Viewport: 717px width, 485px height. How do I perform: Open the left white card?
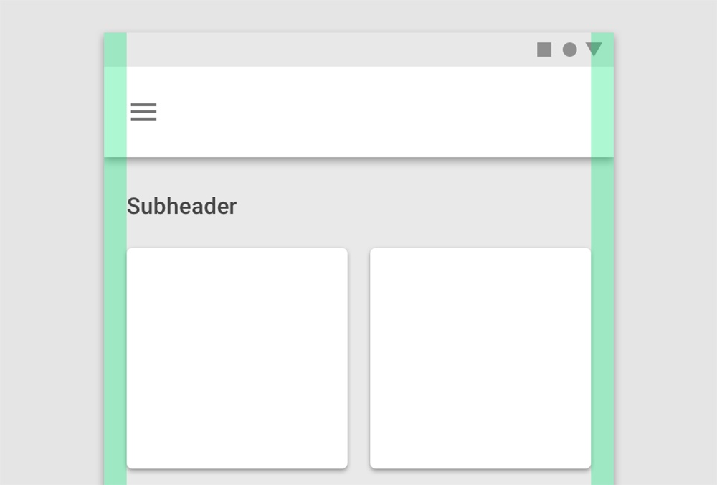tap(237, 358)
